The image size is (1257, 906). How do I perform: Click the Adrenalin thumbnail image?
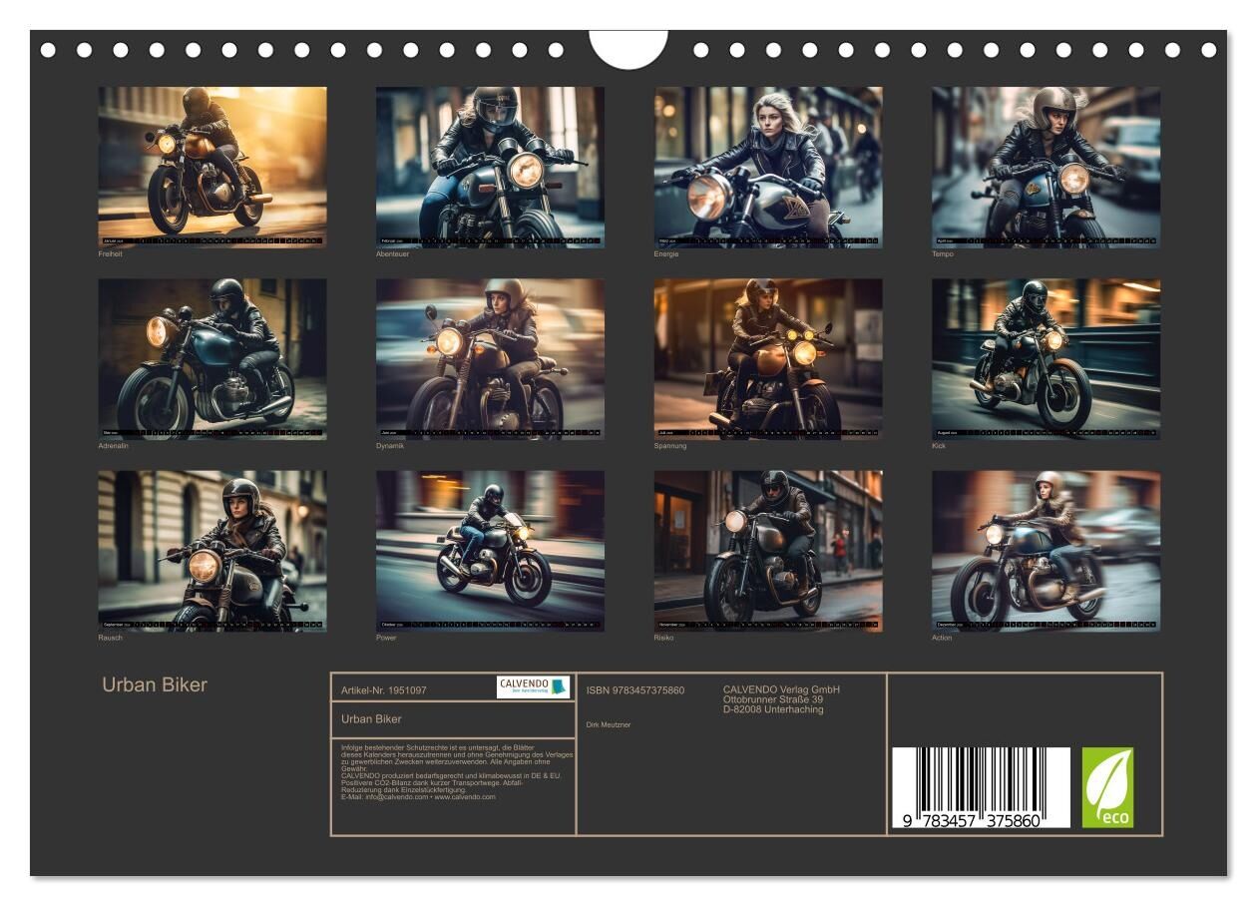click(x=211, y=358)
